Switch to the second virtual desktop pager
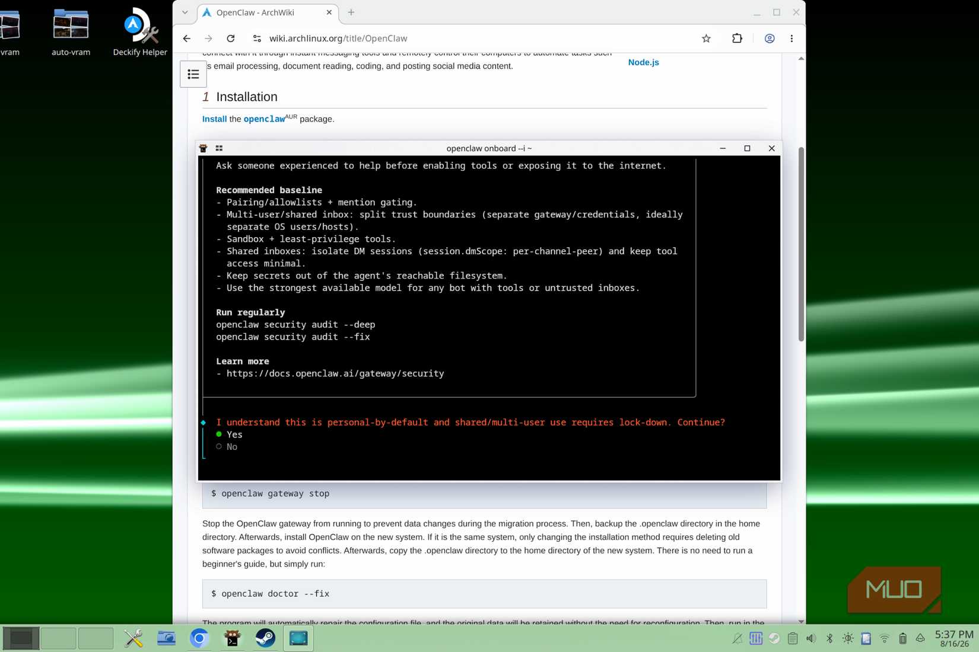Image resolution: width=979 pixels, height=652 pixels. 58,638
